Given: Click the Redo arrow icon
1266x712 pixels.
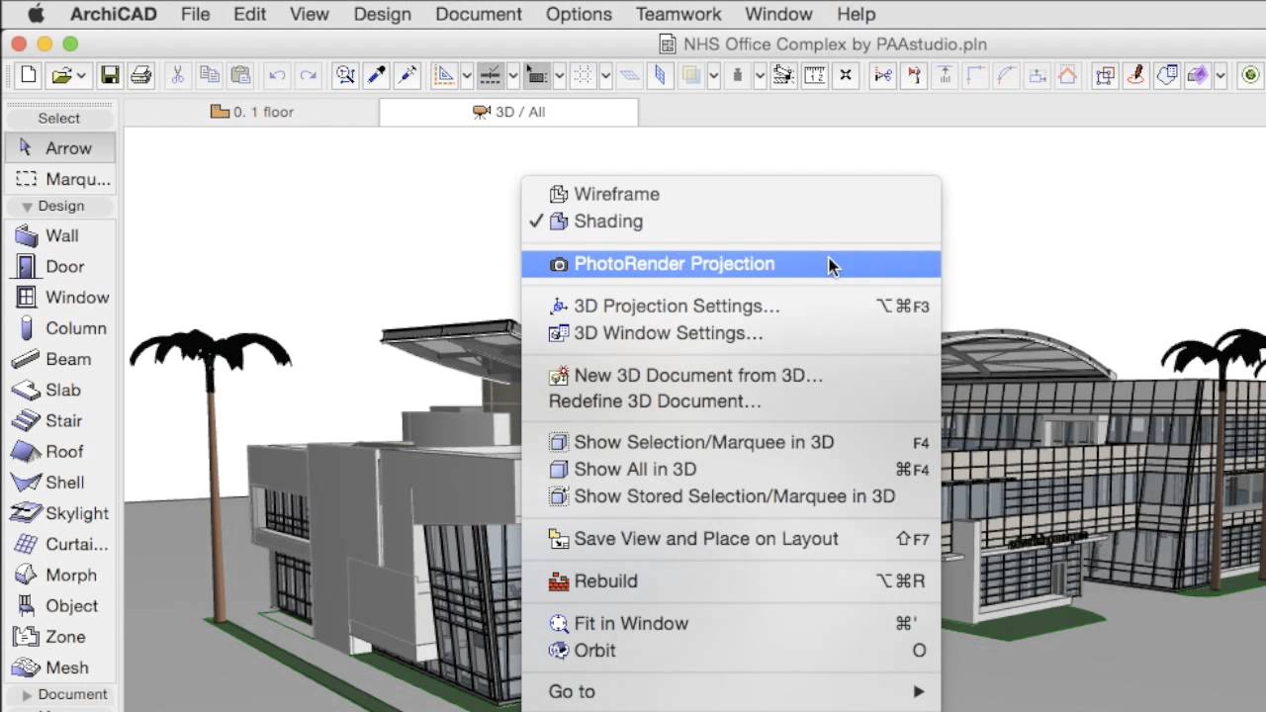Looking at the screenshot, I should pos(308,75).
